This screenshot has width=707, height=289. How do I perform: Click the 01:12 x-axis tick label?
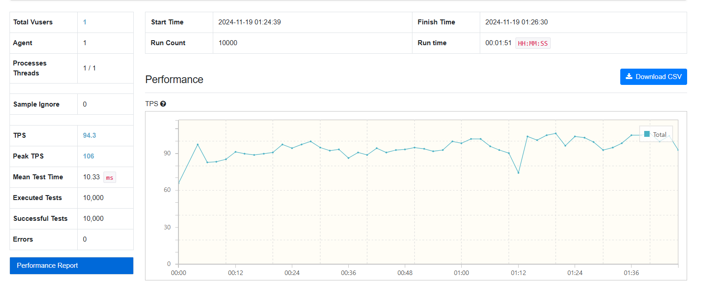click(518, 273)
